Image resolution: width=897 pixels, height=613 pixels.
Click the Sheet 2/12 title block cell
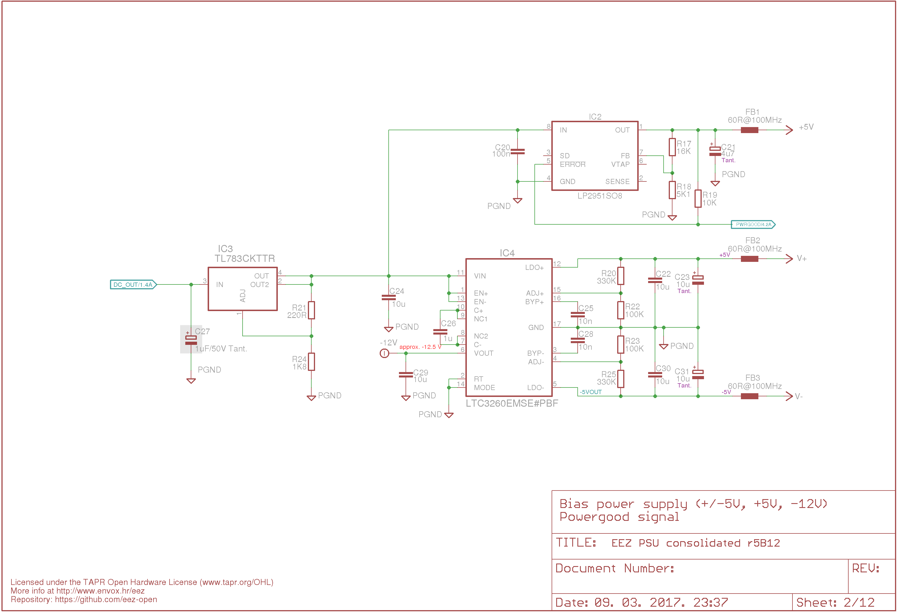coord(844,602)
